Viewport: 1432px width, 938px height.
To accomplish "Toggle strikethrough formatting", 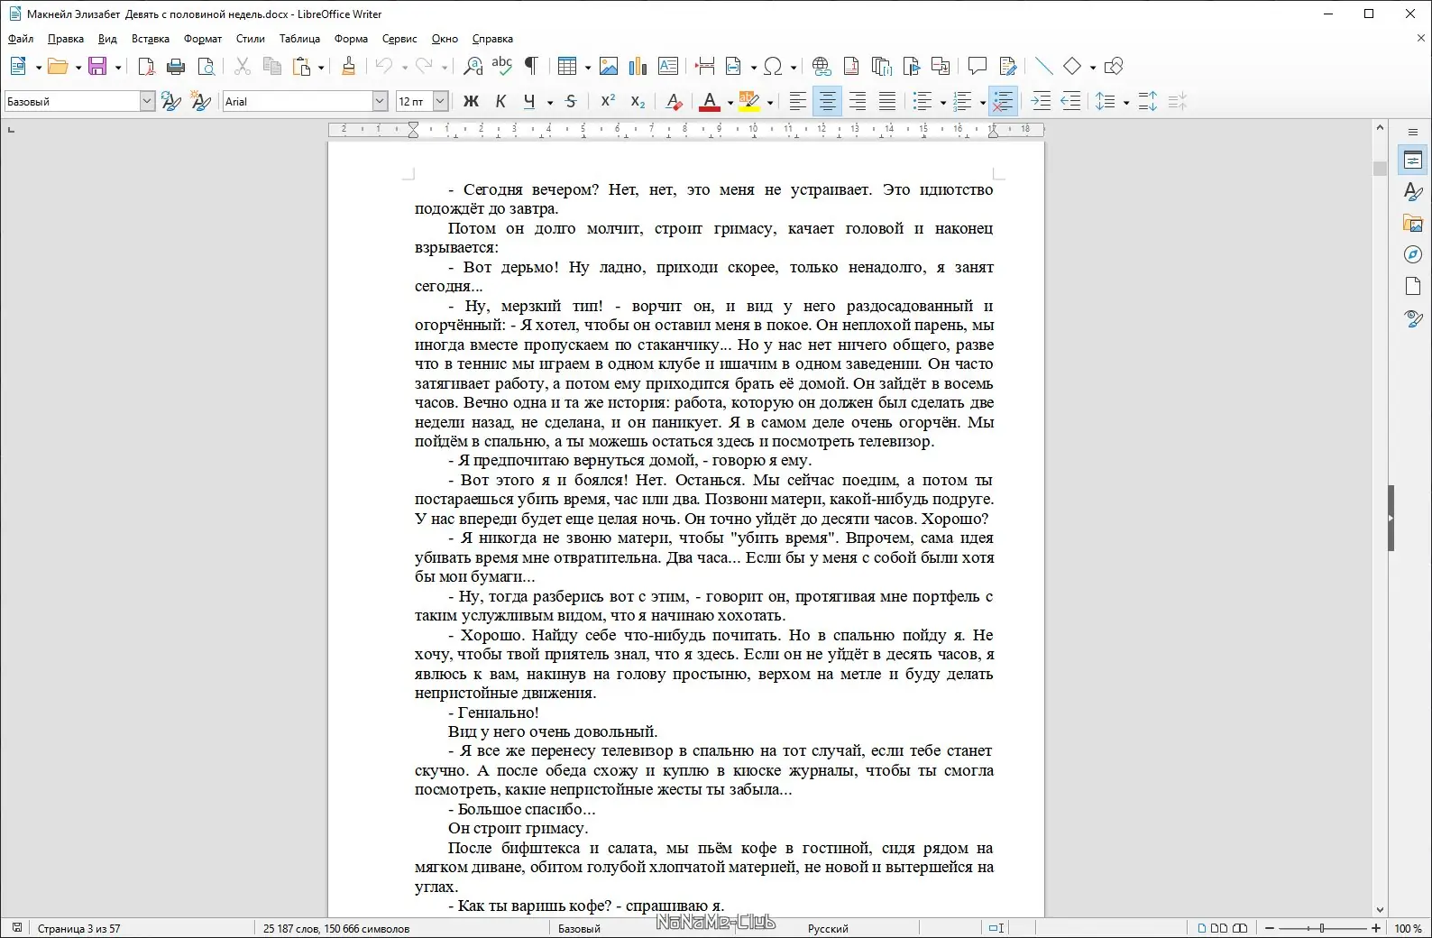I will (x=571, y=102).
